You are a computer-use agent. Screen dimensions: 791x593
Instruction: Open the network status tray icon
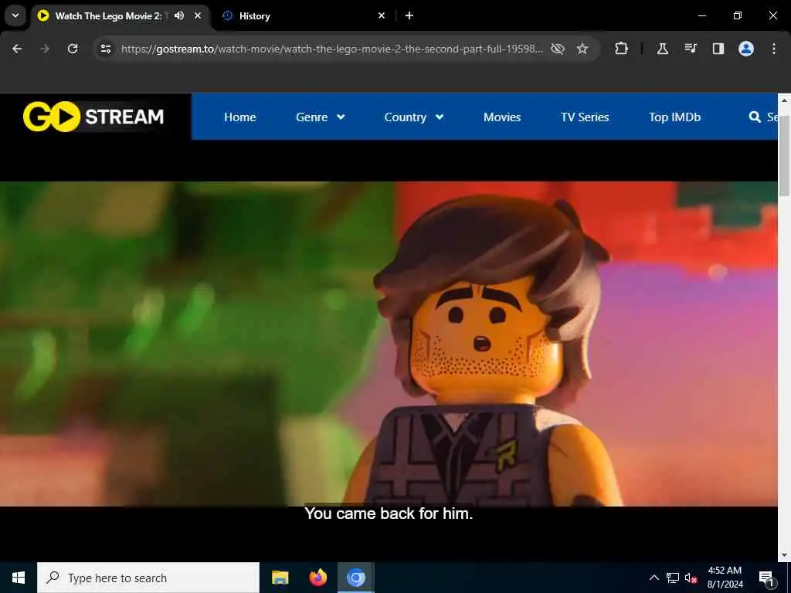click(x=673, y=578)
